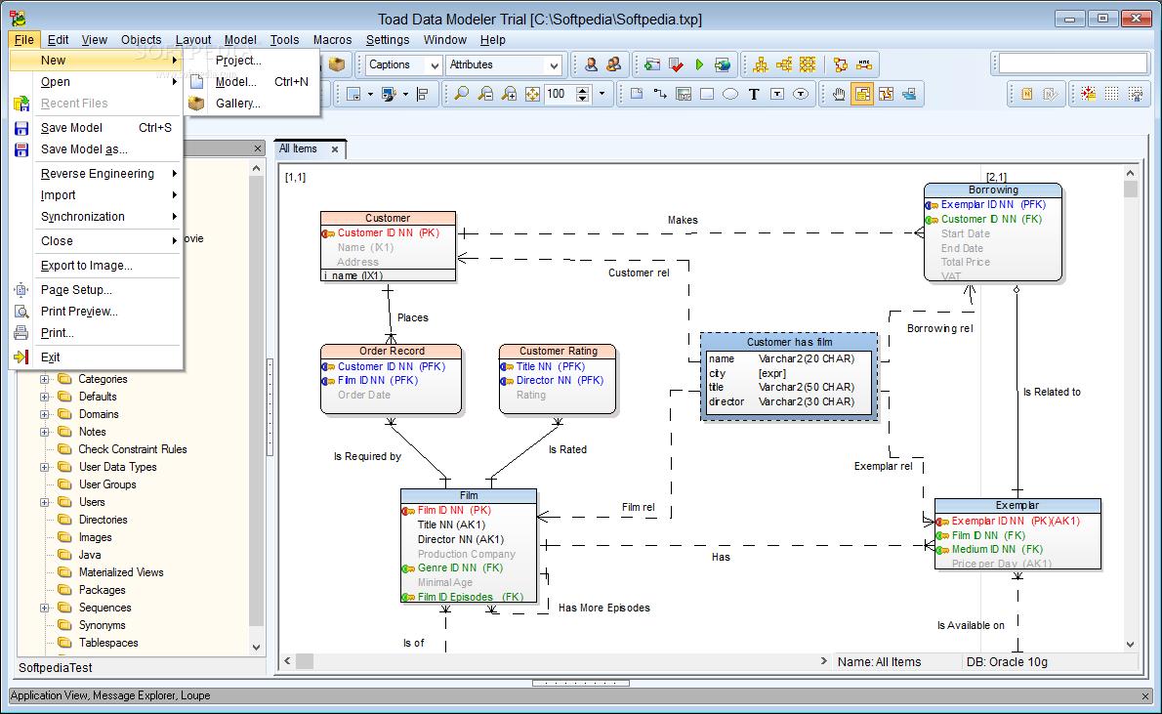Choose Project... from the New submenu
The image size is (1162, 714).
pyautogui.click(x=252, y=60)
